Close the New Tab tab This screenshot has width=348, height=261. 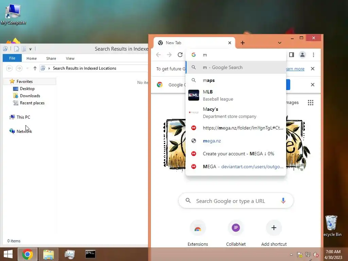(230, 43)
